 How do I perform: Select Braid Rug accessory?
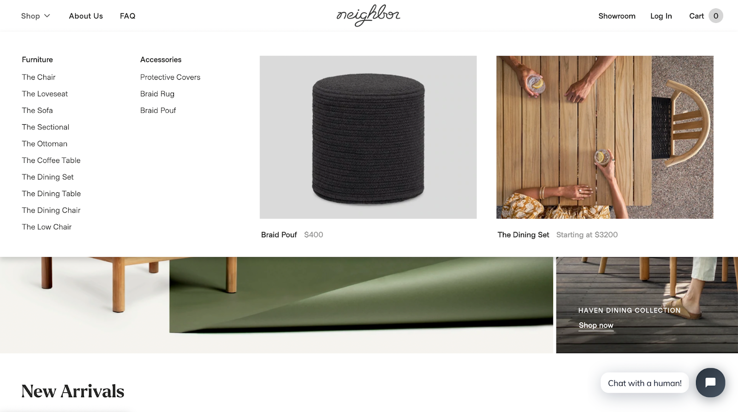pyautogui.click(x=157, y=94)
